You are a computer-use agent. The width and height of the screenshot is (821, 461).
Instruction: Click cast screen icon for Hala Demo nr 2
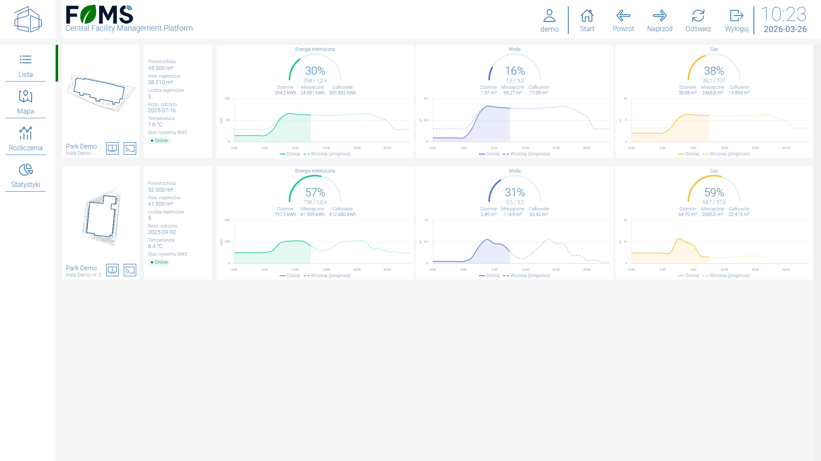130,270
